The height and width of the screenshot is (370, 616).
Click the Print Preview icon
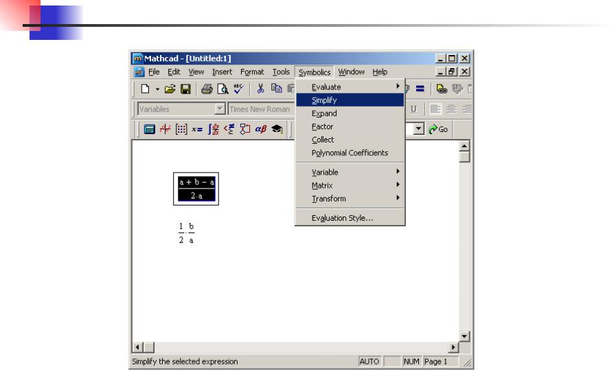223,89
